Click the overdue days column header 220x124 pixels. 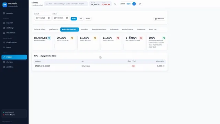pos(132,61)
